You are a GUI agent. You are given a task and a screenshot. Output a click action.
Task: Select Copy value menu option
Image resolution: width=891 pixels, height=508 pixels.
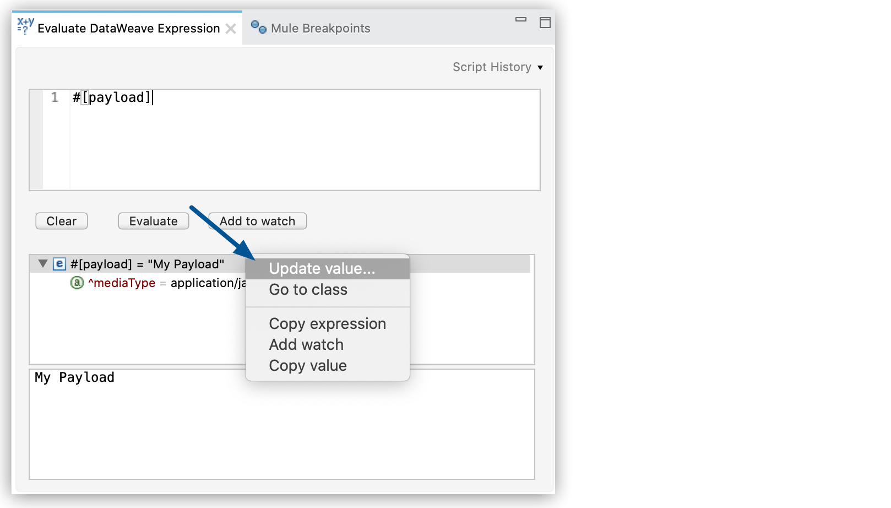(307, 366)
